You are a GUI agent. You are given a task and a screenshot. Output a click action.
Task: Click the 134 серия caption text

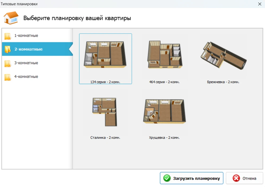[x=105, y=82]
